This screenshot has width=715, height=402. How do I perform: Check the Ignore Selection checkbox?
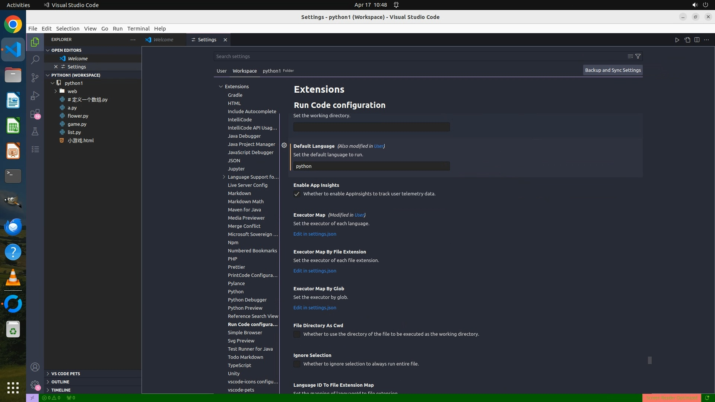coord(297,364)
